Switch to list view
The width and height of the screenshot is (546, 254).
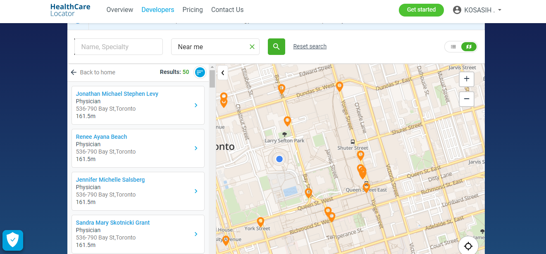point(453,47)
